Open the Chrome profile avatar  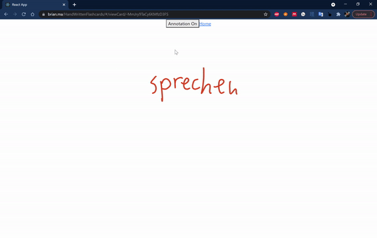click(347, 14)
